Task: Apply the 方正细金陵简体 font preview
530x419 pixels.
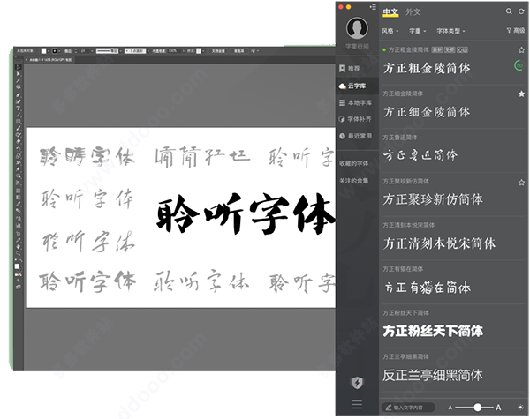Action: pos(427,112)
